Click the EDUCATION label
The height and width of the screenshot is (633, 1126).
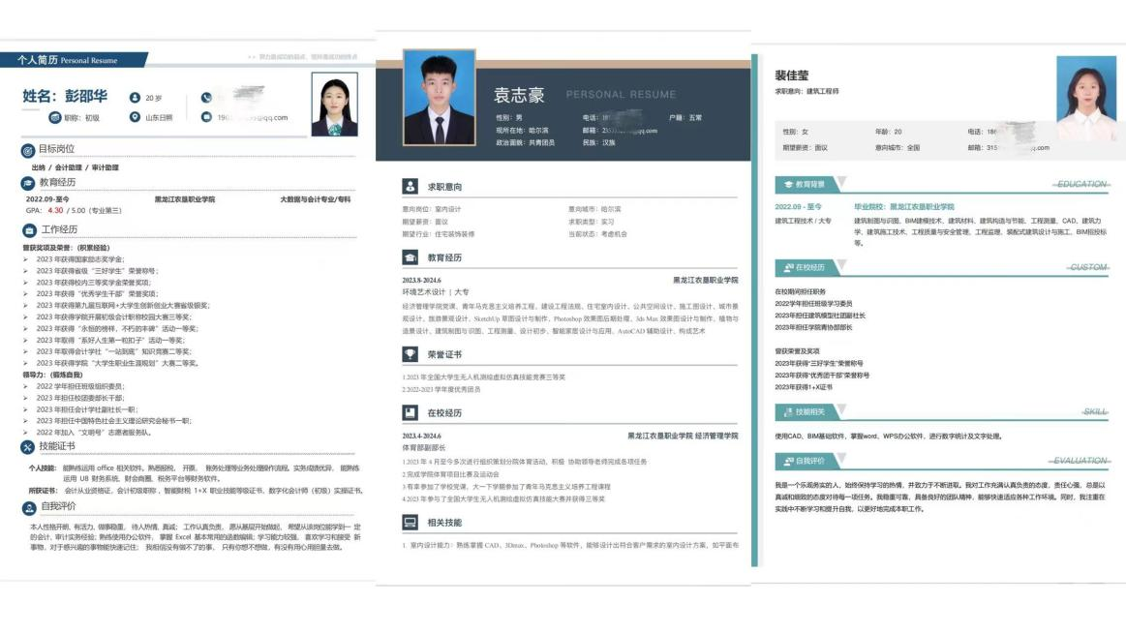pos(1081,185)
